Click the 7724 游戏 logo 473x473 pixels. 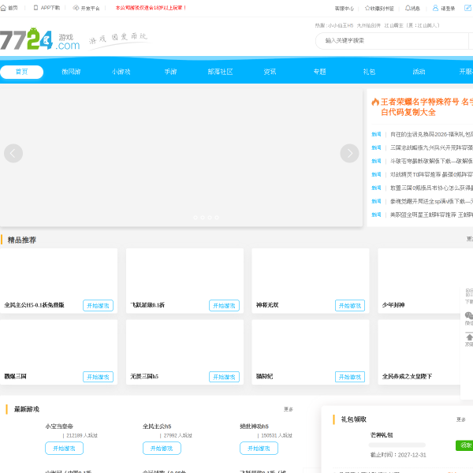40,39
